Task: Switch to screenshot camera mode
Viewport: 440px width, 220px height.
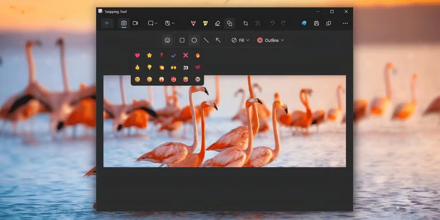Action: [x=124, y=23]
